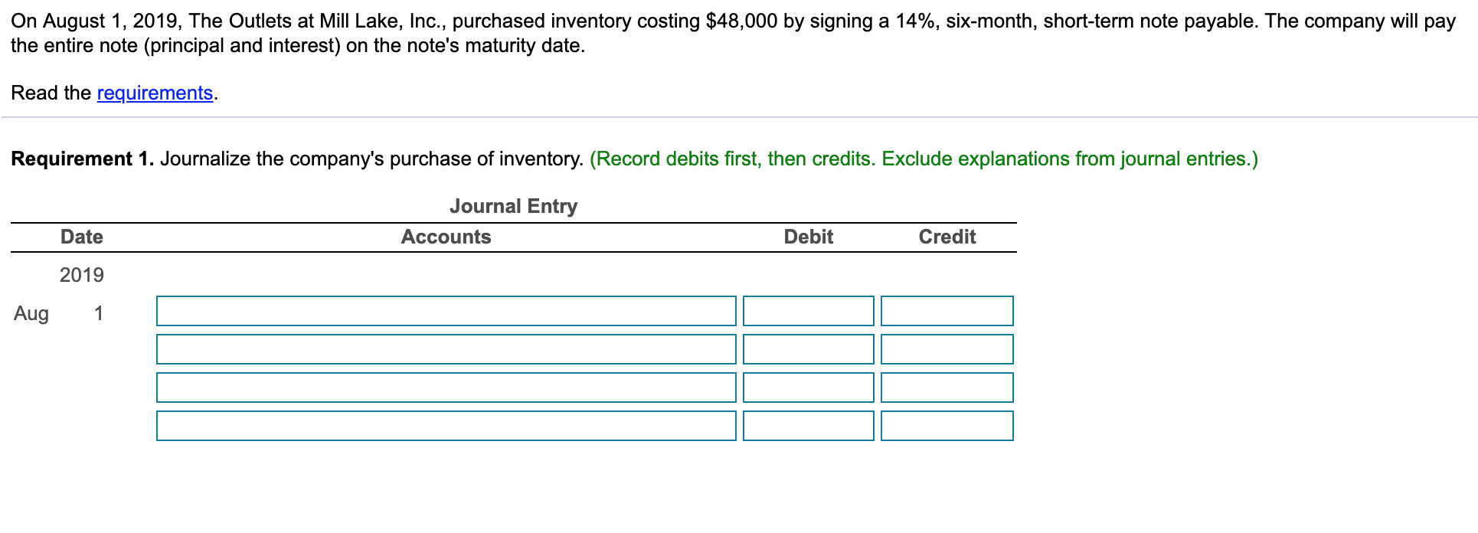The width and height of the screenshot is (1478, 533).
Task: Click the first Debit amount box
Action: [807, 311]
